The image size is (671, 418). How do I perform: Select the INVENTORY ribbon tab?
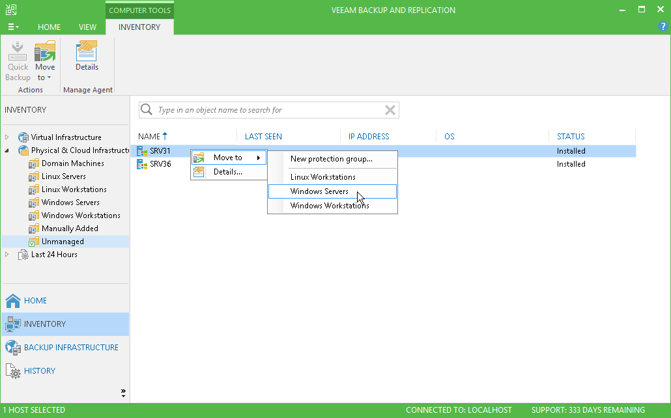point(139,27)
